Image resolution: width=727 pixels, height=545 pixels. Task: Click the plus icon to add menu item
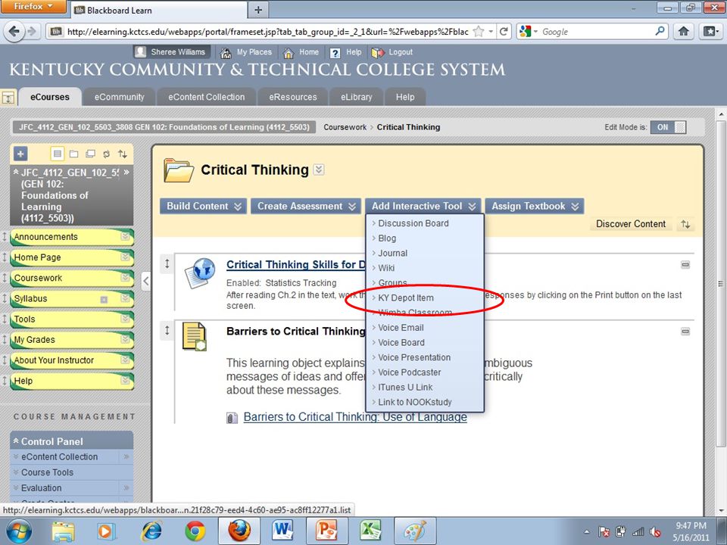[x=20, y=154]
